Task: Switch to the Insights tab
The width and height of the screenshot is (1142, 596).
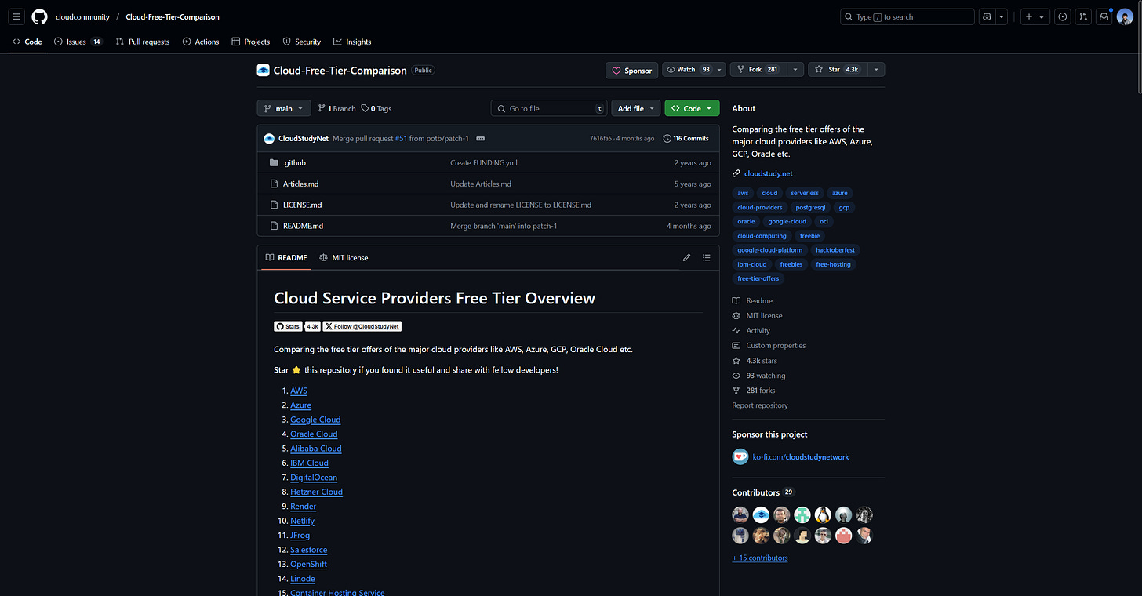Action: click(352, 42)
